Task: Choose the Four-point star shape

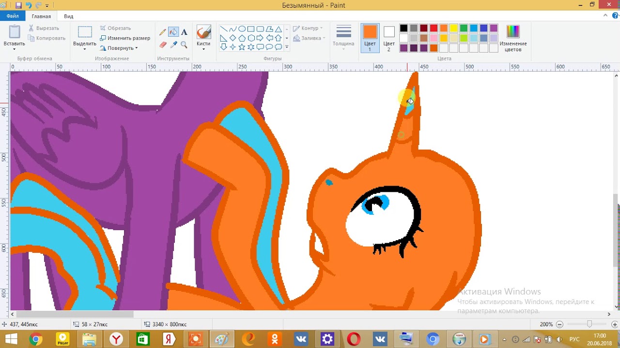Action: (233, 47)
